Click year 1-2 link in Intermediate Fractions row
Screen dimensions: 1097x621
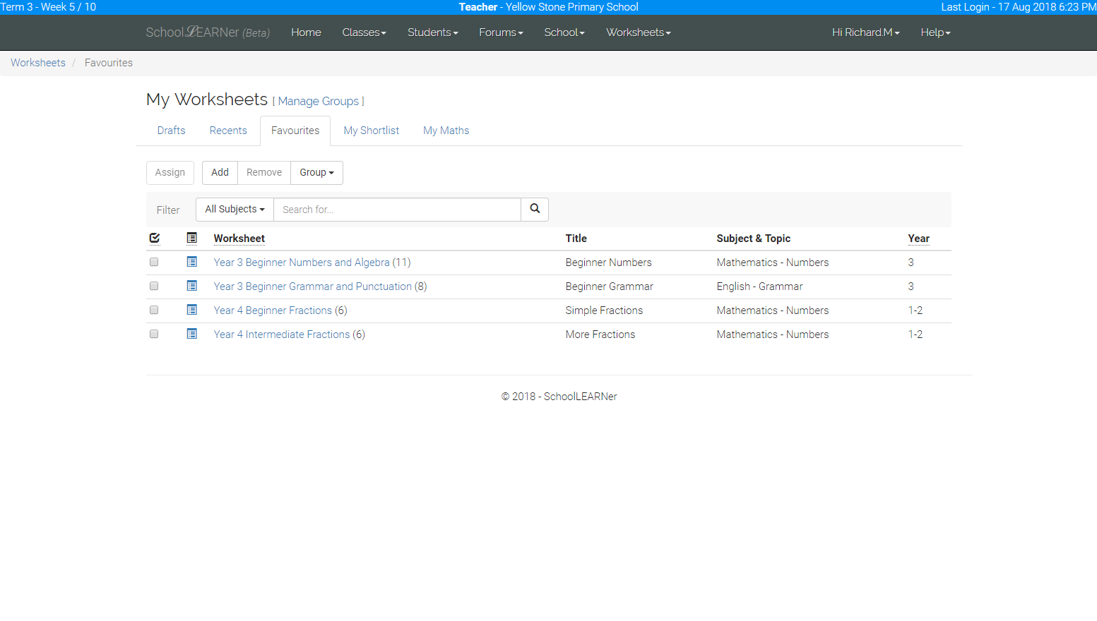point(915,334)
